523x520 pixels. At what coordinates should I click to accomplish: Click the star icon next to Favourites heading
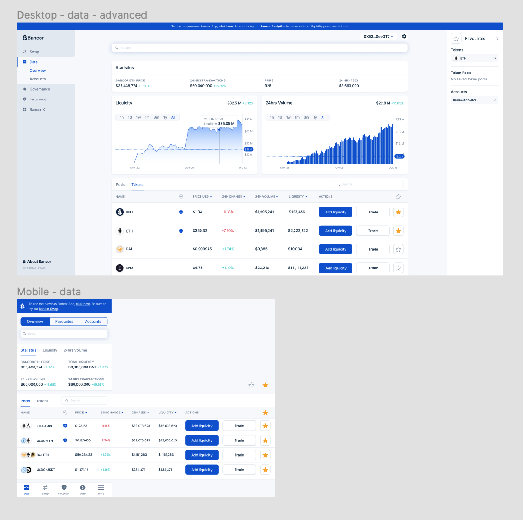tap(456, 39)
